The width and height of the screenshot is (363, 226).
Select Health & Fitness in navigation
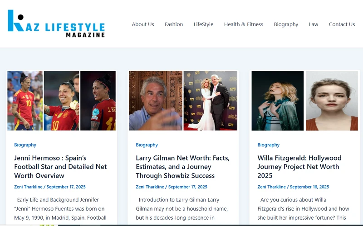point(244,24)
